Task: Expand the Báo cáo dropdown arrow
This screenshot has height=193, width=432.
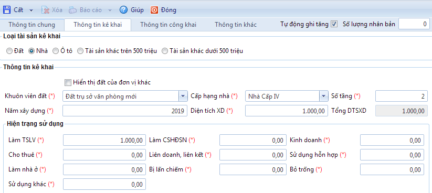Action: click(110, 10)
